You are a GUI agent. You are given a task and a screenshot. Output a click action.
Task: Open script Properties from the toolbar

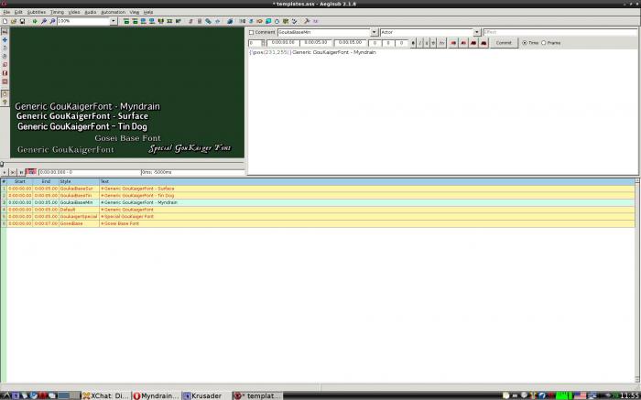coord(200,21)
